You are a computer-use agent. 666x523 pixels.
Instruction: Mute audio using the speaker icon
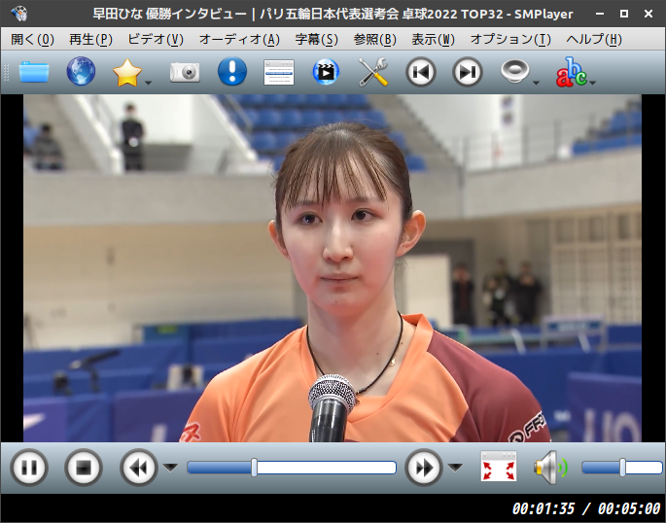551,468
